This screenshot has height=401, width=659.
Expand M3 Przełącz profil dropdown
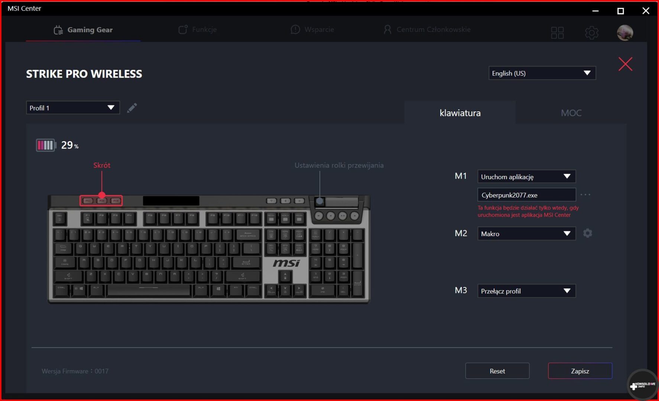coord(526,291)
